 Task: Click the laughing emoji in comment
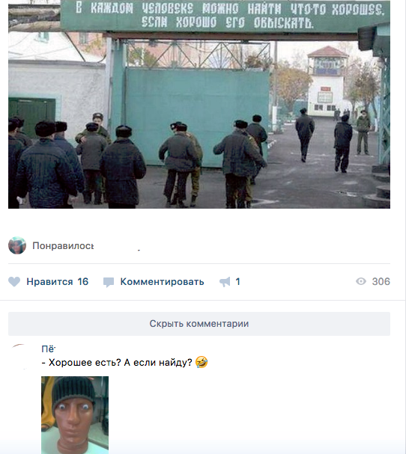click(x=202, y=362)
